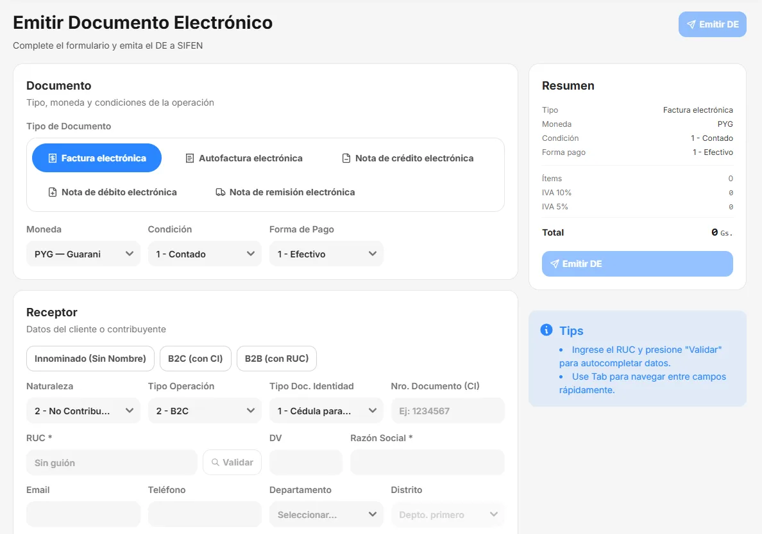Click the paper plane icon in Resumen Emitir DE button
762x534 pixels.
pyautogui.click(x=554, y=264)
